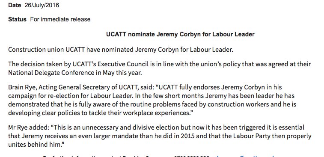Click the words unites behind him

36,145
